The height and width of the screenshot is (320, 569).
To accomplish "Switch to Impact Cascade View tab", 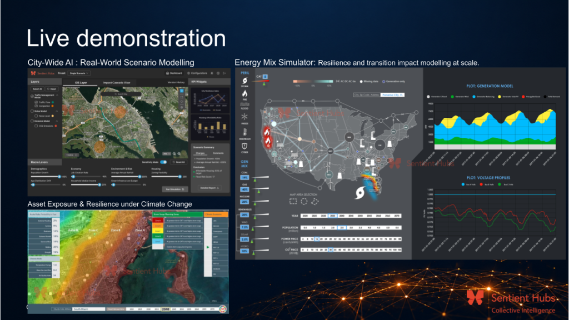I will point(117,83).
